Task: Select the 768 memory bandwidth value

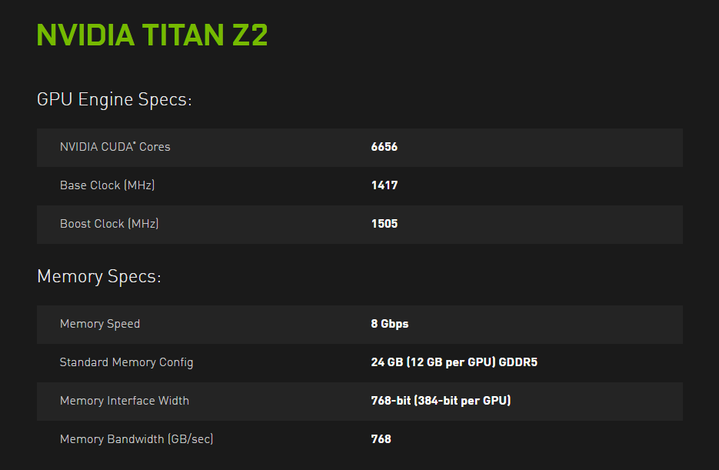Action: click(381, 439)
